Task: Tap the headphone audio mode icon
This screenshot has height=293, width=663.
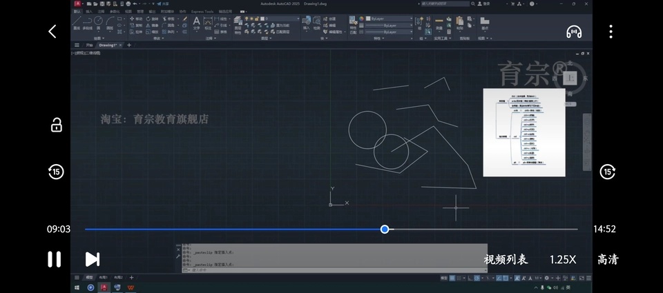Action: pyautogui.click(x=574, y=32)
